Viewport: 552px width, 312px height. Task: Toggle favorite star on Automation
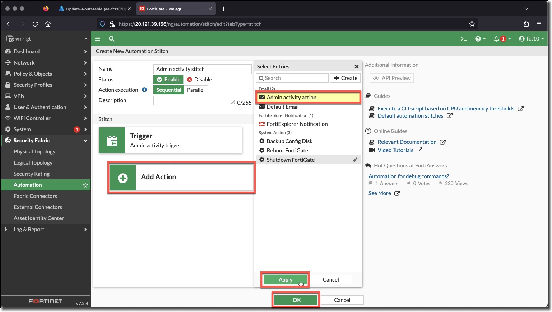[85, 185]
